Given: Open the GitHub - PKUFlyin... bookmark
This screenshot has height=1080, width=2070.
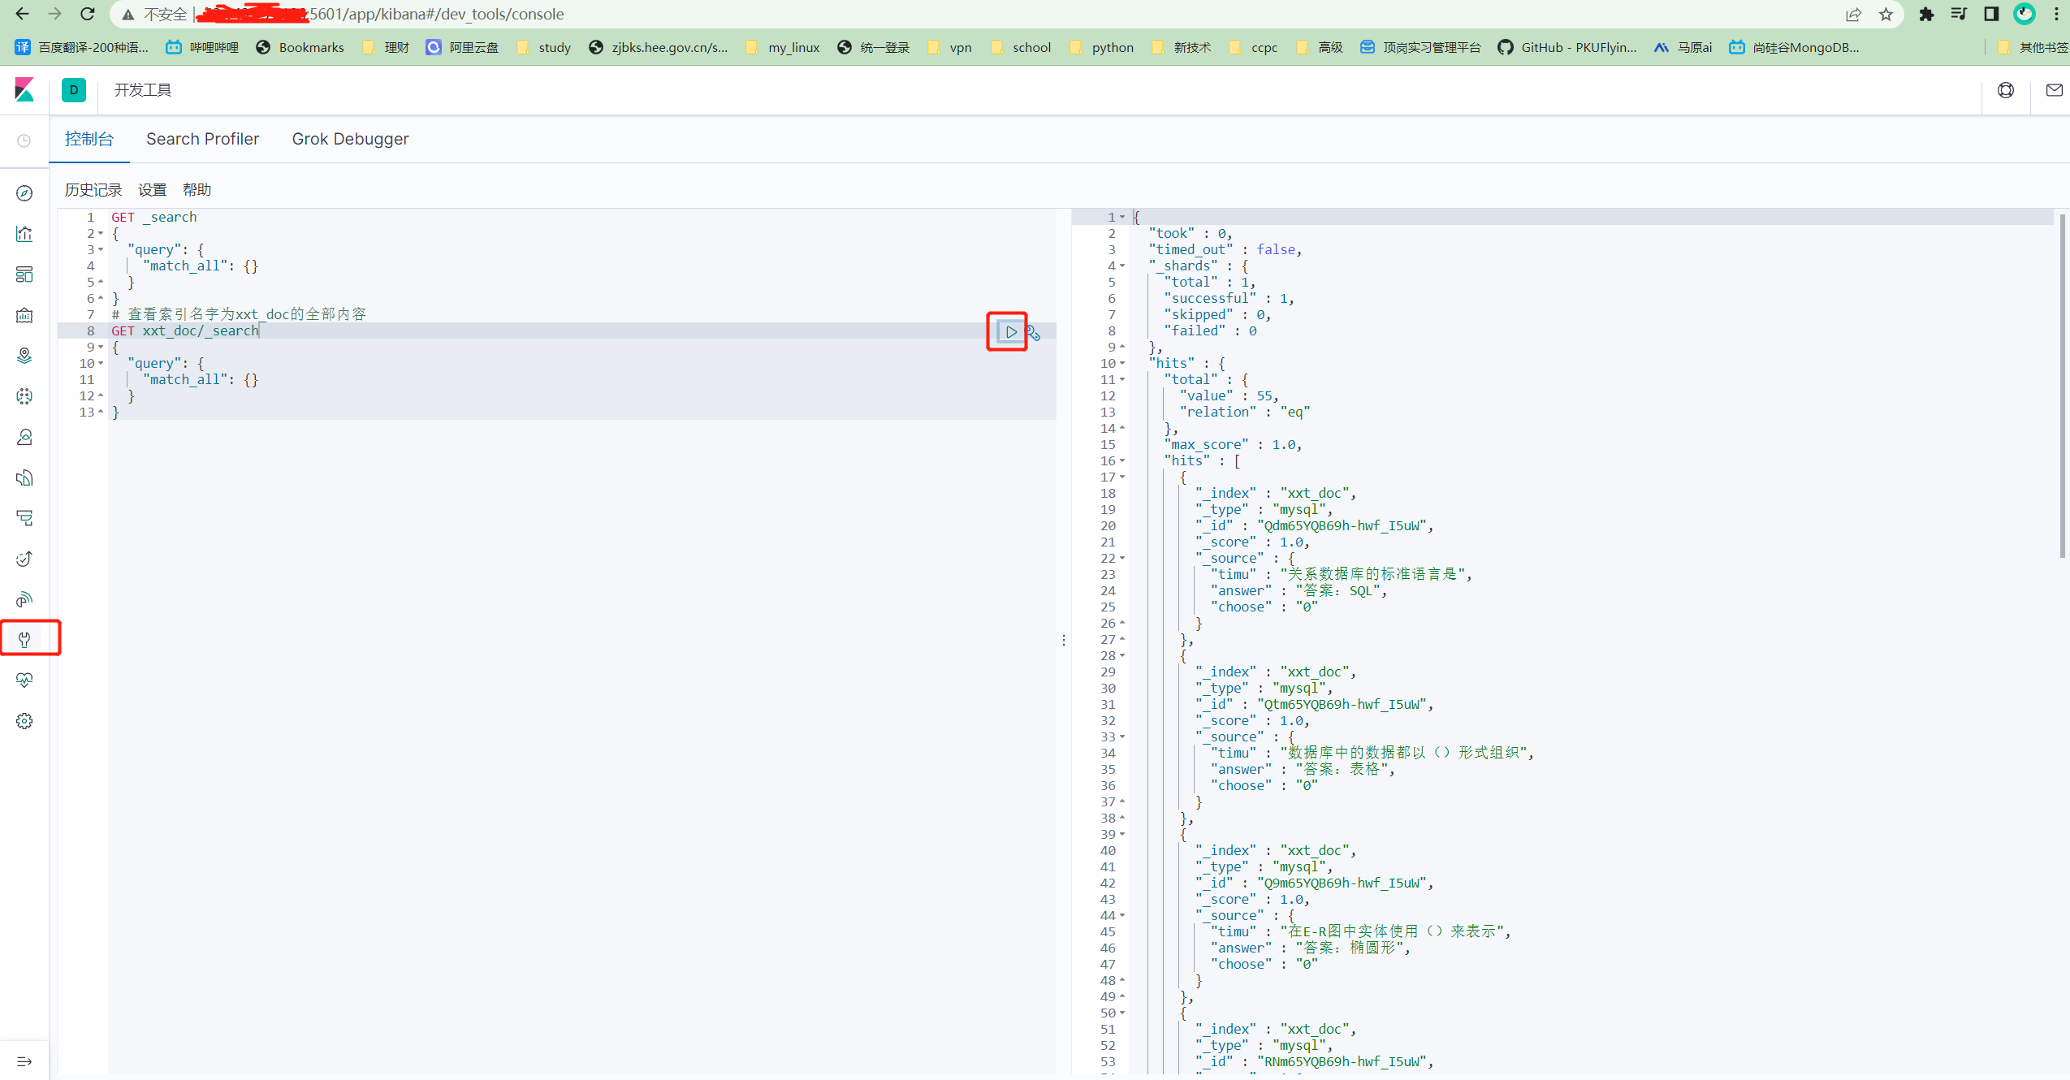Looking at the screenshot, I should click(1567, 47).
